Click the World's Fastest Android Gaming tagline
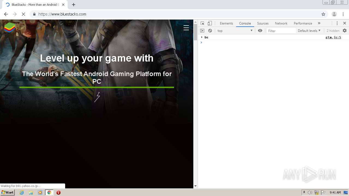Viewport: 349px width, 196px height. (x=97, y=78)
